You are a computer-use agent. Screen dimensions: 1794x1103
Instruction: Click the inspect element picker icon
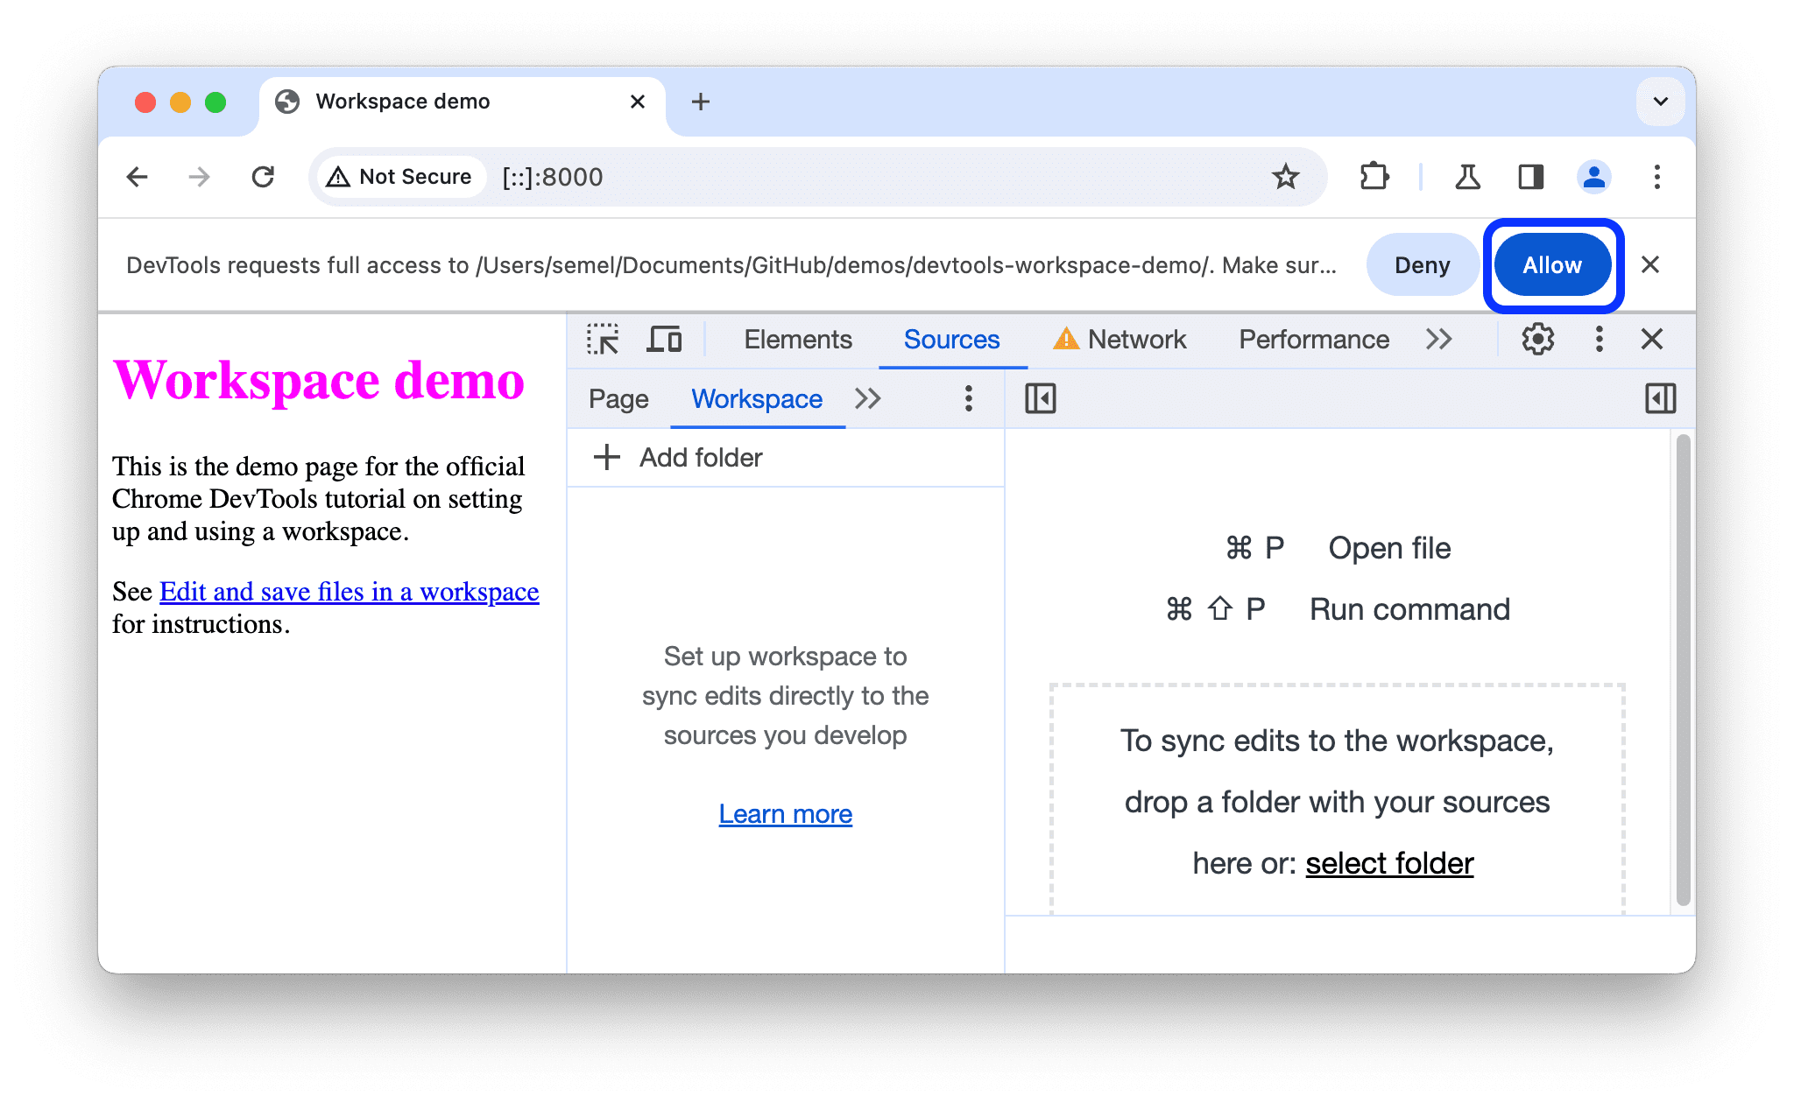tap(604, 341)
